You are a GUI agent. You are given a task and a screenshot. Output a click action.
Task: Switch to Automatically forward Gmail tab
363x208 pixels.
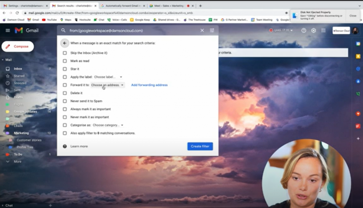(x=123, y=6)
